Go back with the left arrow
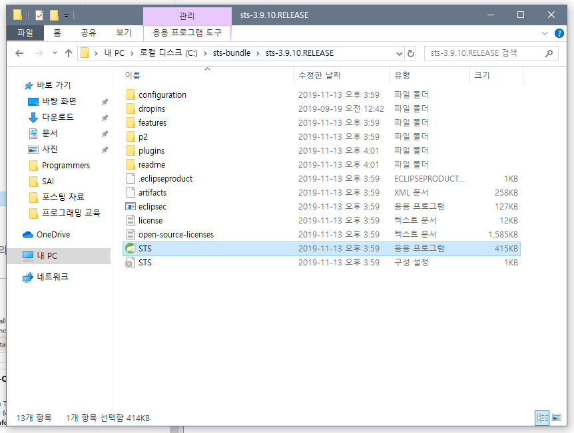This screenshot has width=574, height=433. (x=19, y=53)
